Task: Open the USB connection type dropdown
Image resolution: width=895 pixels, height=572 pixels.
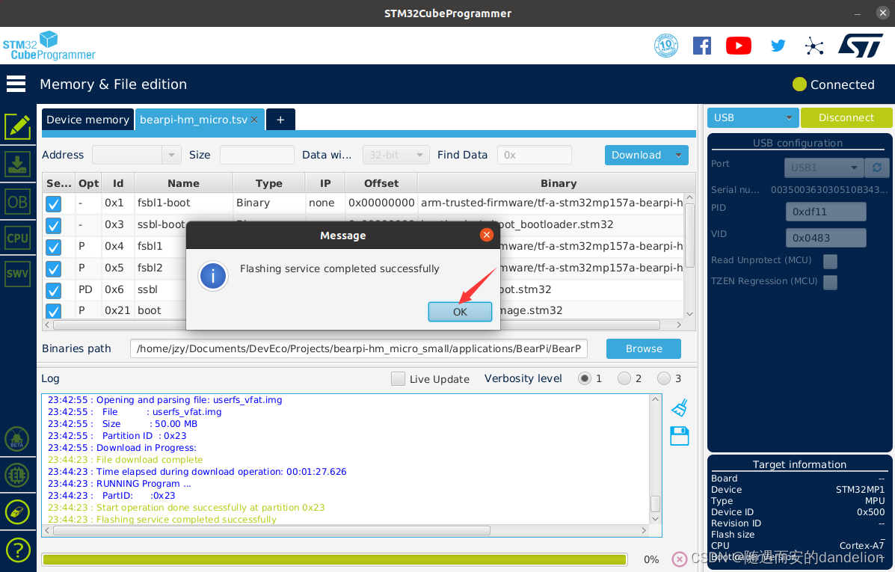Action: click(x=752, y=117)
